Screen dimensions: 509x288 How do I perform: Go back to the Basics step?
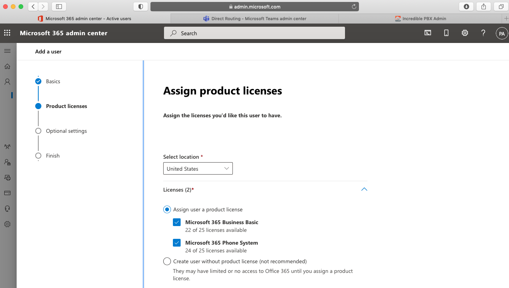[x=53, y=81]
